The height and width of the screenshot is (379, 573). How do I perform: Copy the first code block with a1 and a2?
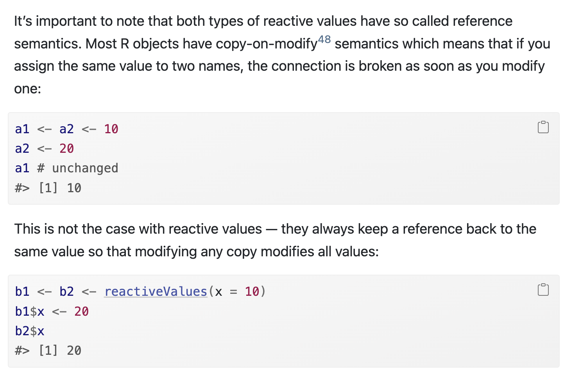(543, 127)
